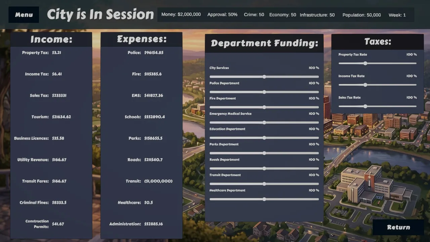Image resolution: width=430 pixels, height=242 pixels.
Task: Select the Criminal Fines value $8333.5
Action: click(59, 202)
